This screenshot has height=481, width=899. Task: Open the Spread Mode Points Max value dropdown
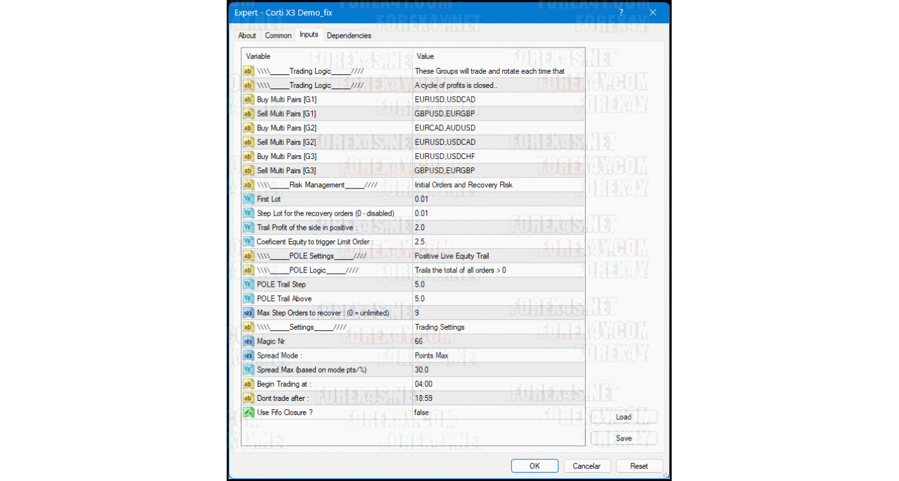click(x=498, y=355)
